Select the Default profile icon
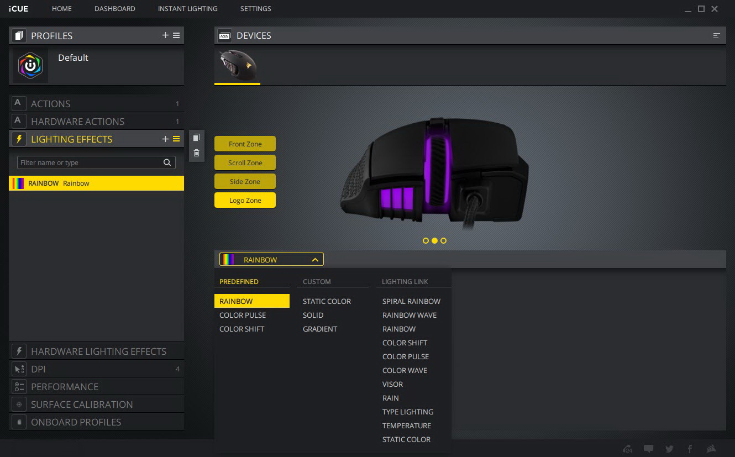The width and height of the screenshot is (735, 457). (x=30, y=65)
